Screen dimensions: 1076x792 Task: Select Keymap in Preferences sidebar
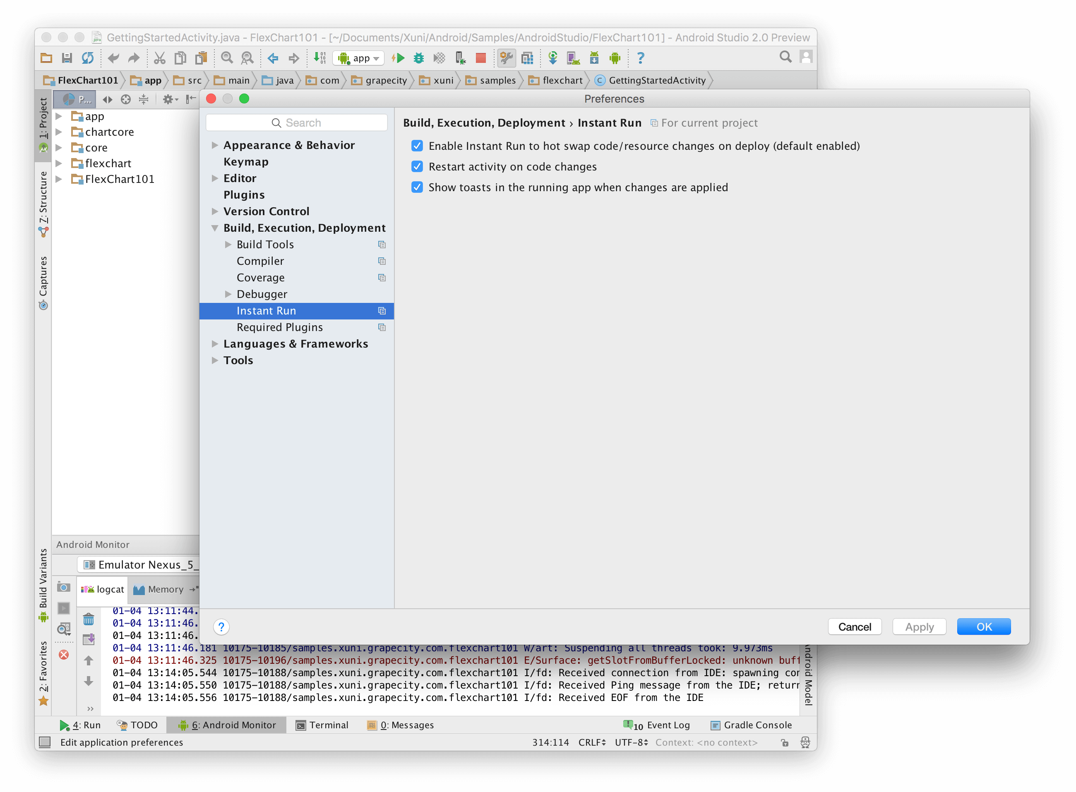pos(245,161)
